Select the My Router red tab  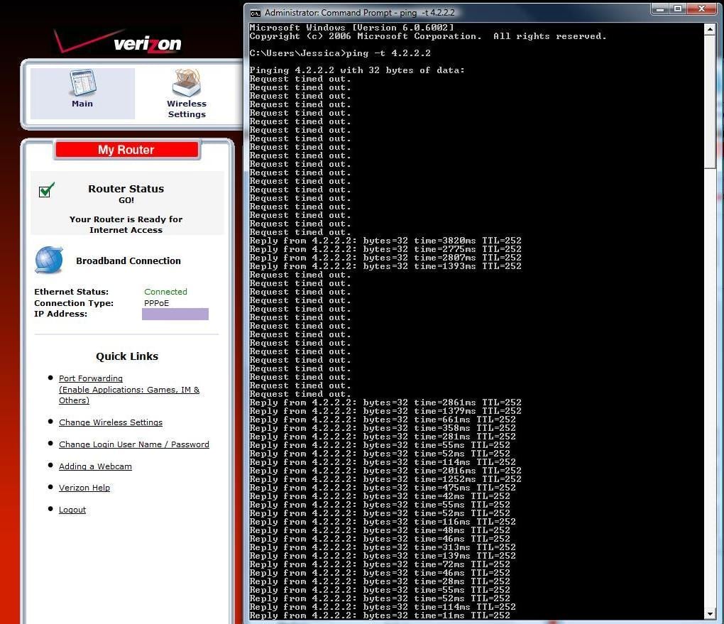(126, 150)
